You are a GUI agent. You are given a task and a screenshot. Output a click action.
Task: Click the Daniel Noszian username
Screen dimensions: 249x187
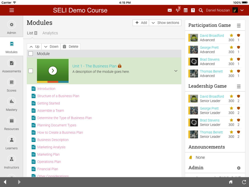tap(218, 10)
